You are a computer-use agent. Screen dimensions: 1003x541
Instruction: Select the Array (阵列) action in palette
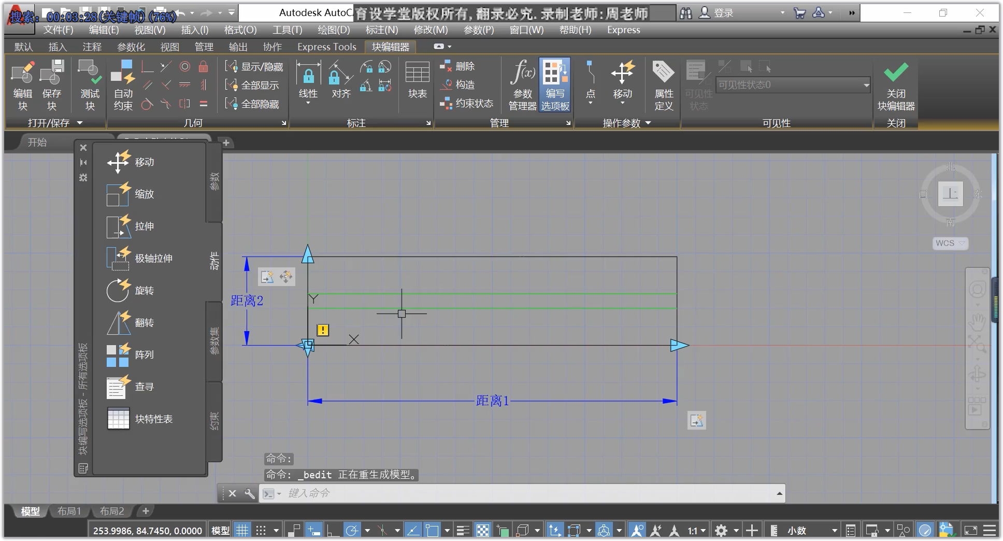point(131,355)
